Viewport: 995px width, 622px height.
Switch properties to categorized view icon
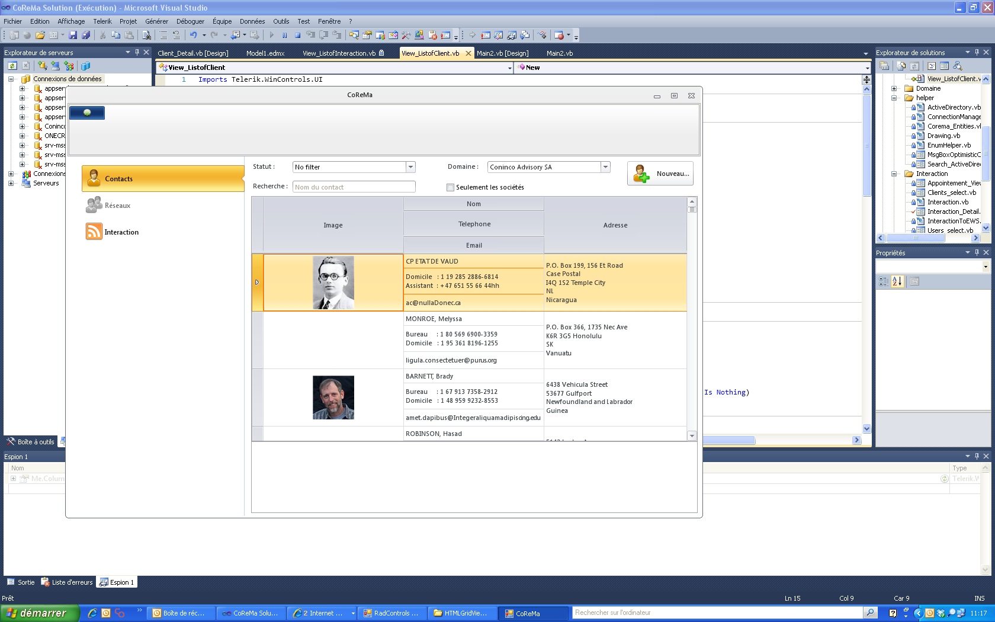[x=884, y=281]
